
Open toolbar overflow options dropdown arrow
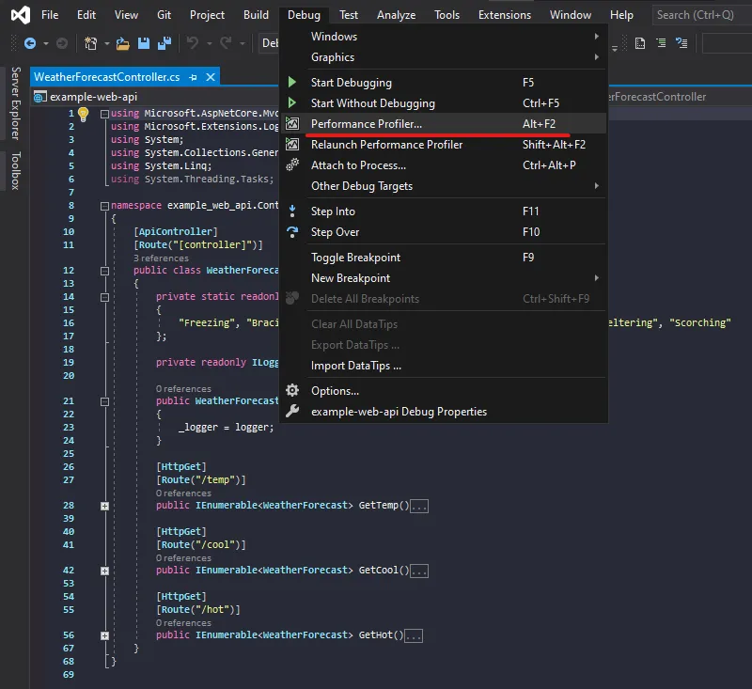(x=615, y=49)
